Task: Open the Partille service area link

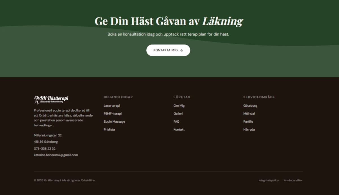Action: pyautogui.click(x=248, y=122)
